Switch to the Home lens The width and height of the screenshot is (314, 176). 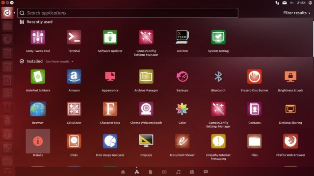point(123,172)
